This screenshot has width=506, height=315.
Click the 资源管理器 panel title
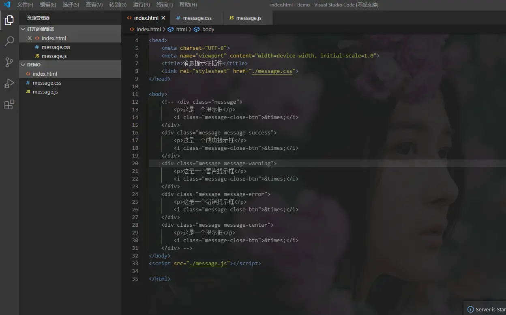(38, 18)
